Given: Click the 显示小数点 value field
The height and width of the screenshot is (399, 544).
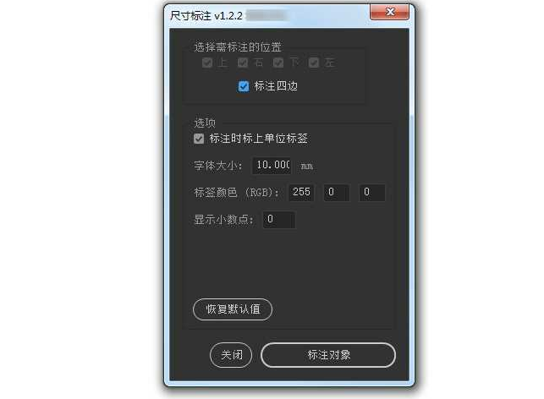Looking at the screenshot, I should (x=279, y=220).
